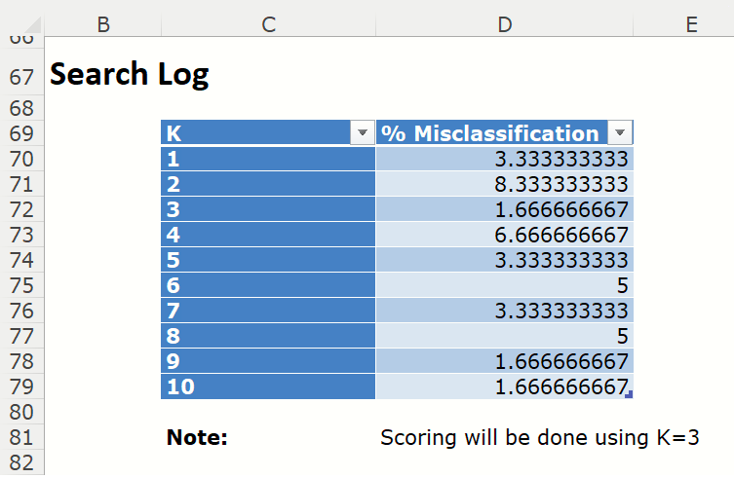Open the K column filter dropdown
The height and width of the screenshot is (478, 734).
(x=362, y=133)
